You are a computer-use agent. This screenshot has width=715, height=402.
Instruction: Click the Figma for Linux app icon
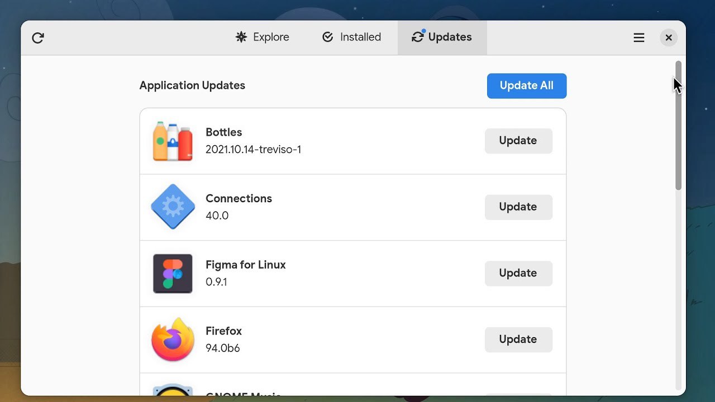point(173,274)
